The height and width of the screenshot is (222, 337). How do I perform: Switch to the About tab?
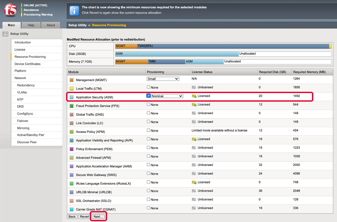pyautogui.click(x=51, y=25)
